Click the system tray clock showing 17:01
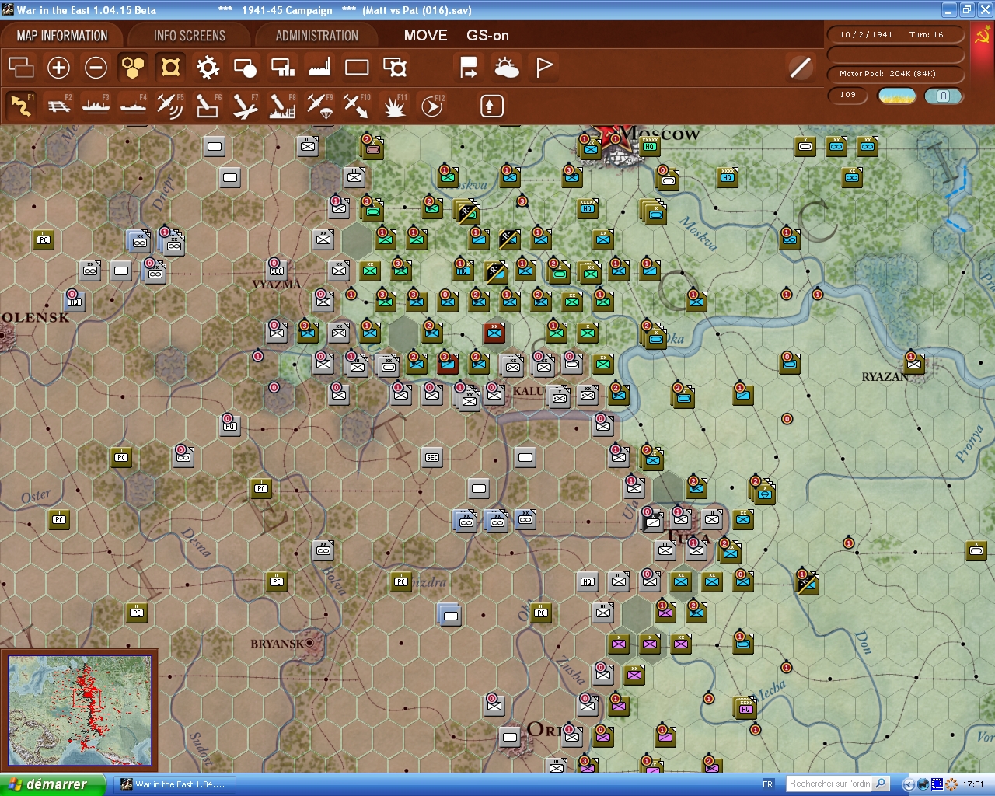This screenshot has height=796, width=995. [x=973, y=784]
